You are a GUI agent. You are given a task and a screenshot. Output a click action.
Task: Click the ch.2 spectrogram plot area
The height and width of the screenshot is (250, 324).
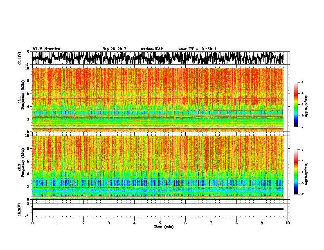pos(158,167)
